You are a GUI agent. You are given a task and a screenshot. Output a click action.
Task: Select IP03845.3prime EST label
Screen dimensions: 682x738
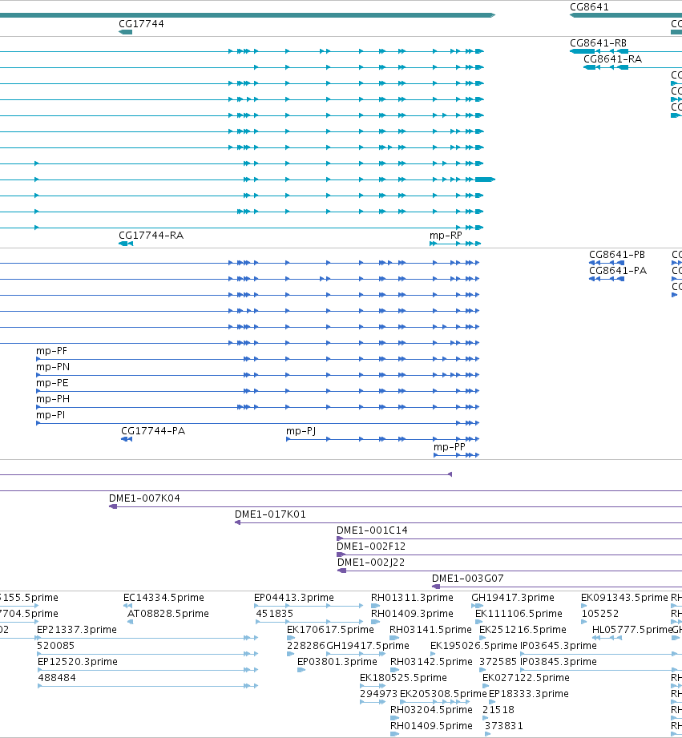[x=559, y=661]
